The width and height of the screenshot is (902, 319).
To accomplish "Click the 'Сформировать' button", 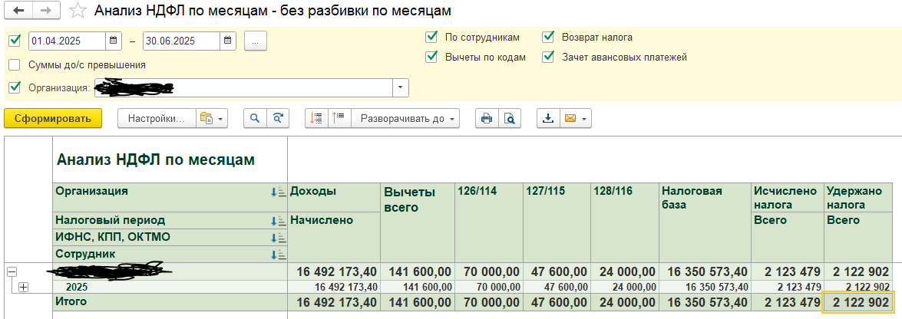I will click(x=52, y=119).
